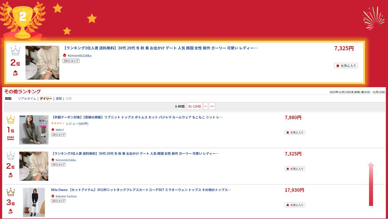
Task: Open the rank 1 knit set thumbnail
Action: click(34, 130)
